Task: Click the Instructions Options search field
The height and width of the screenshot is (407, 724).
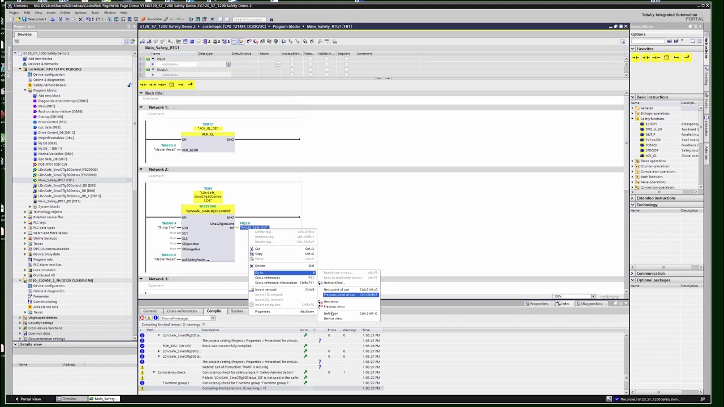Action: [648, 41]
